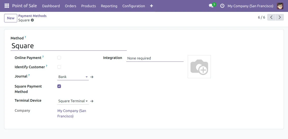Open the Reporting menu
The width and height of the screenshot is (288, 139).
(109, 6)
